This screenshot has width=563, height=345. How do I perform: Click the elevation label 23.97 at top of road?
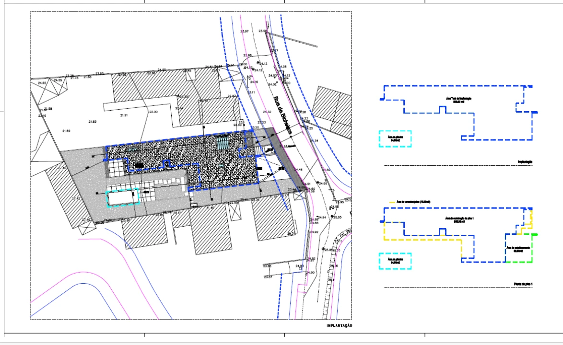(245, 31)
